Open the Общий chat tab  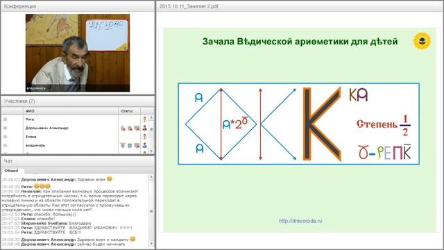pos(11,171)
